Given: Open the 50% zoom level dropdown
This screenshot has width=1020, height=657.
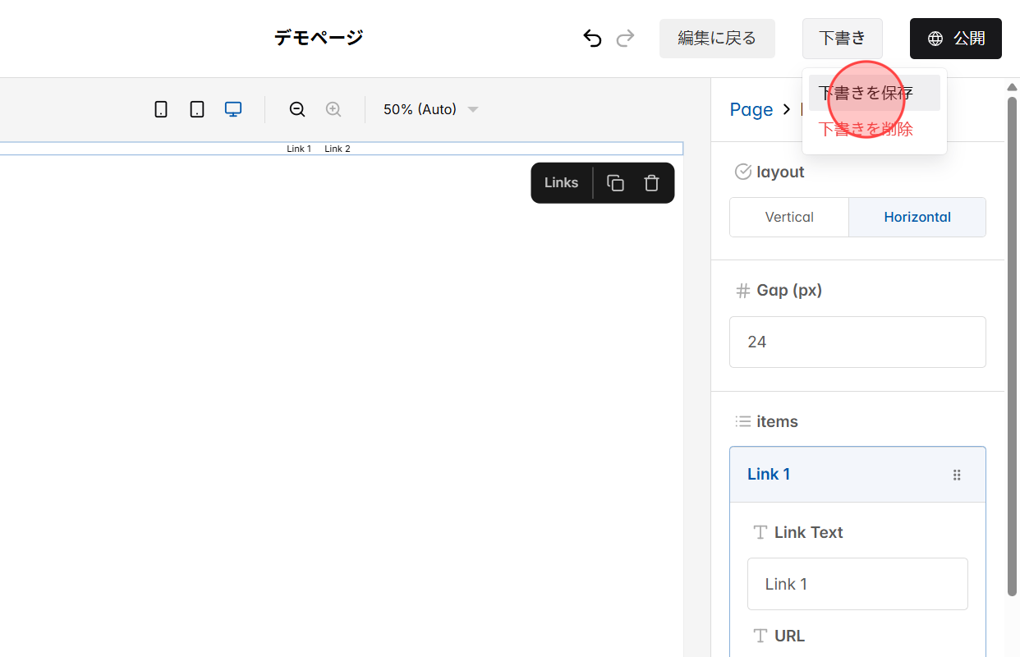Looking at the screenshot, I should click(x=430, y=108).
